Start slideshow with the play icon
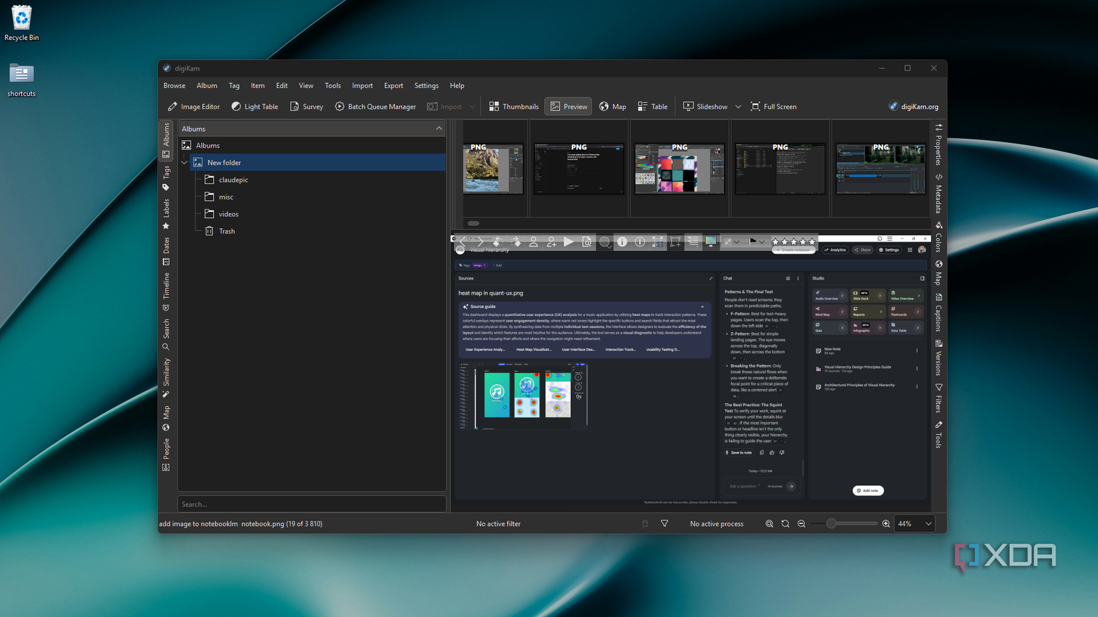Screen dimensions: 1098x617 coord(568,242)
